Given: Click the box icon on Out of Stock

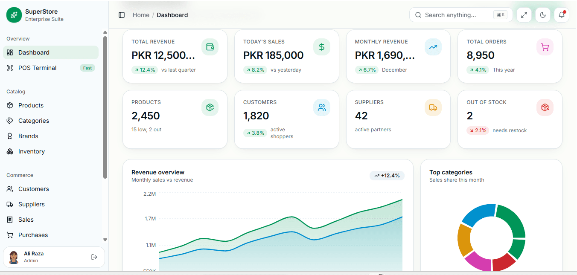Looking at the screenshot, I should tap(545, 107).
